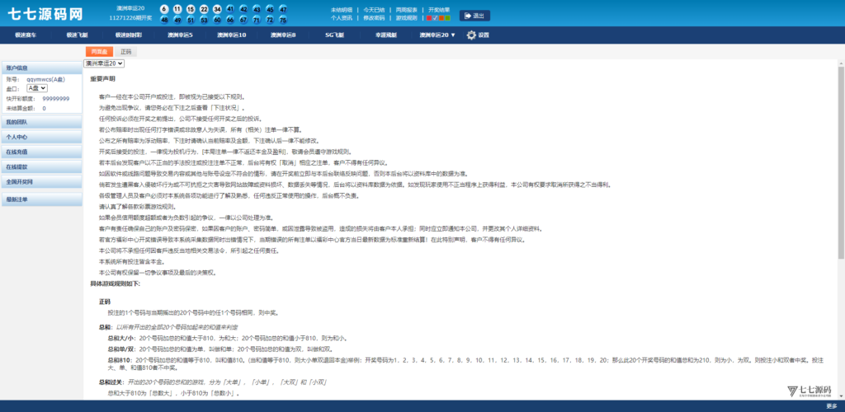Click blue ball number 49
The width and height of the screenshot is (845, 412).
point(177,20)
